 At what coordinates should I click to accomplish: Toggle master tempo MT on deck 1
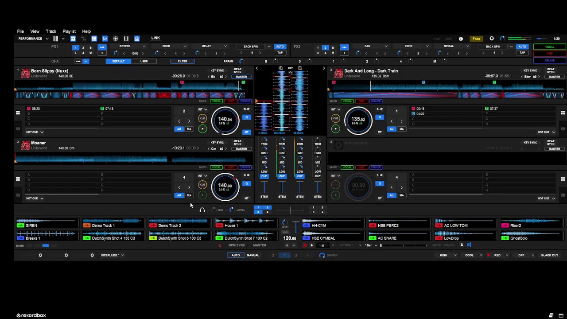point(247,132)
